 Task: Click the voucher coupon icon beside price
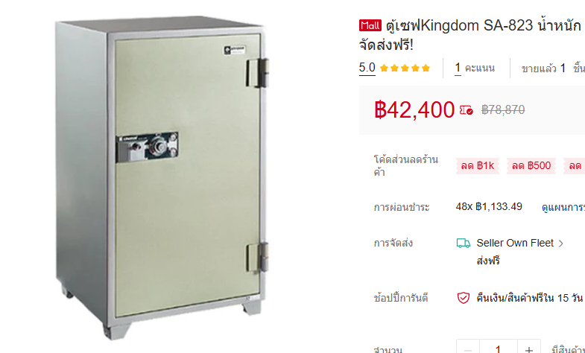pyautogui.click(x=466, y=110)
